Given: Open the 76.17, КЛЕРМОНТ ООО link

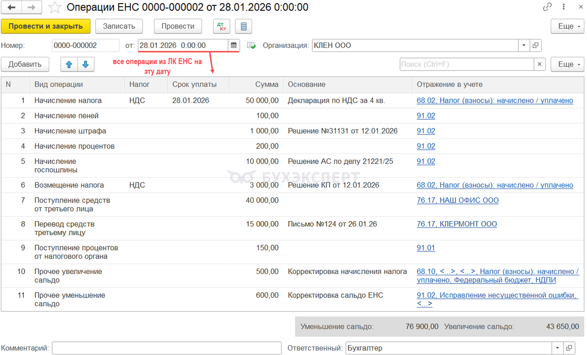Looking at the screenshot, I should point(457,224).
